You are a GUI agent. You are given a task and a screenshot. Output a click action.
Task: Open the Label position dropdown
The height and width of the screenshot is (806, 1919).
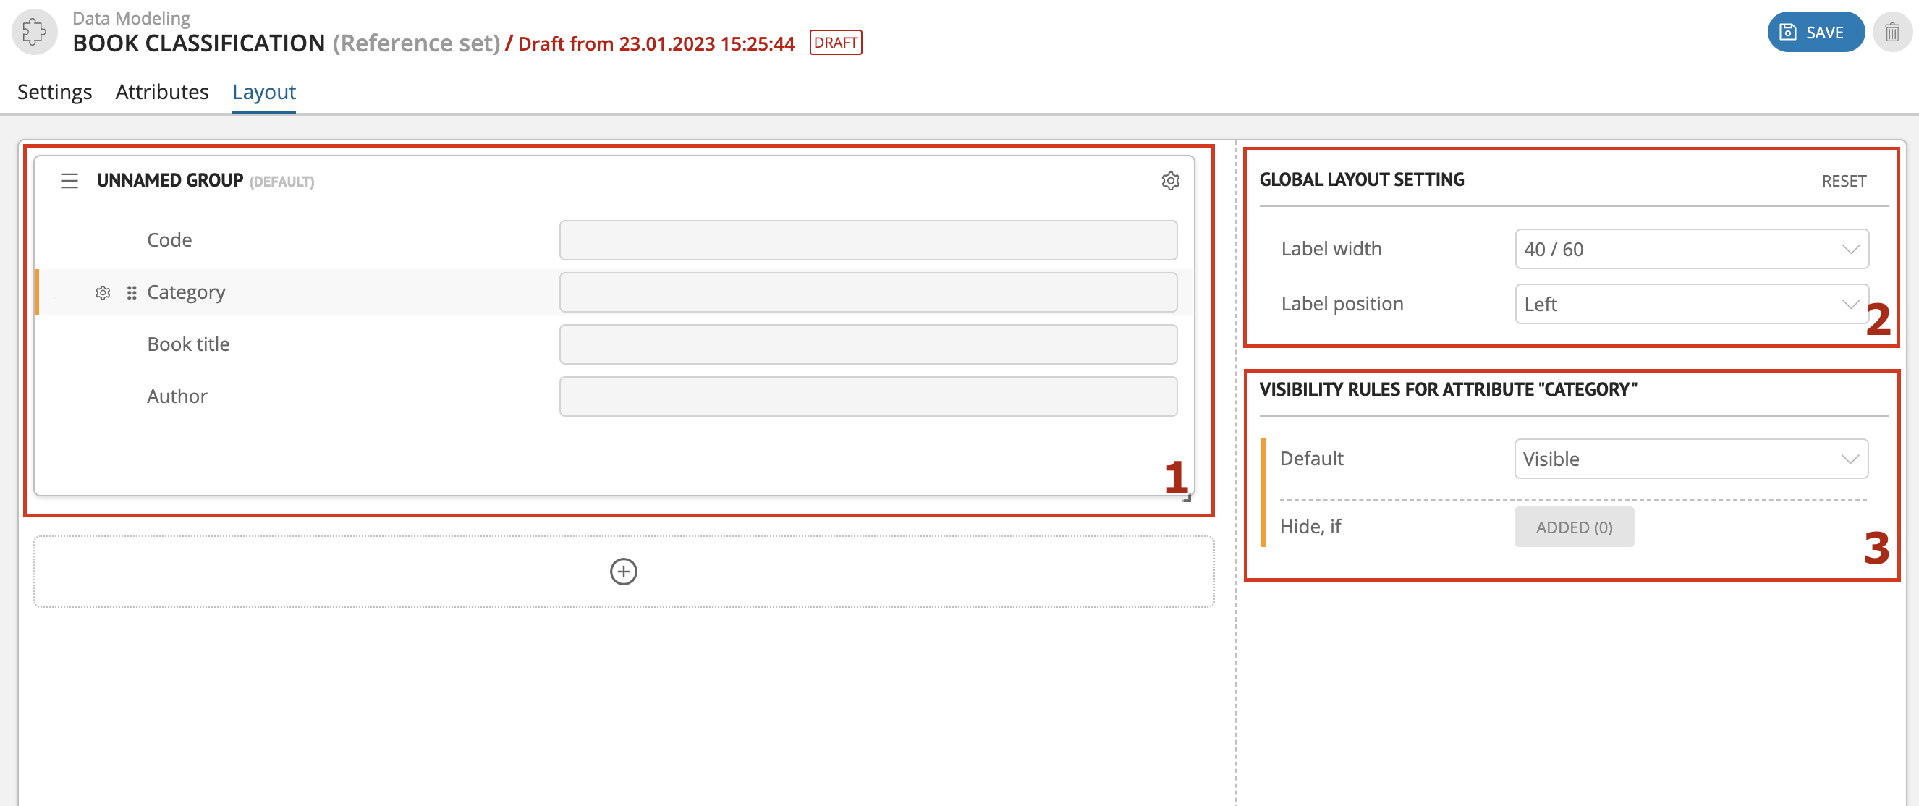pyautogui.click(x=1692, y=304)
